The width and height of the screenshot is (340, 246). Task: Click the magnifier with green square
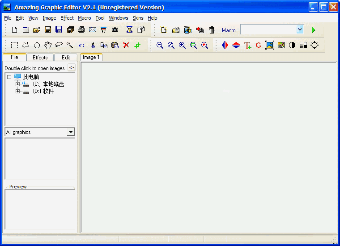[x=193, y=45]
